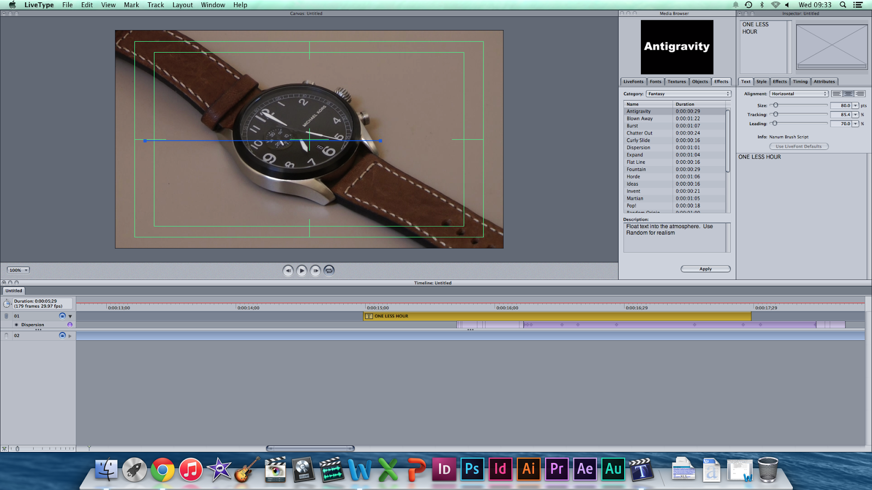Toggle the lock for track 01

7,316
